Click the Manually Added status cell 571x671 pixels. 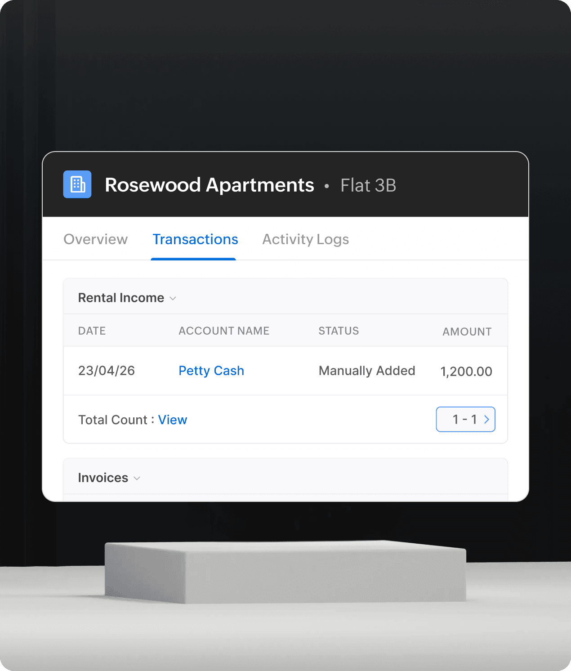[x=367, y=371]
